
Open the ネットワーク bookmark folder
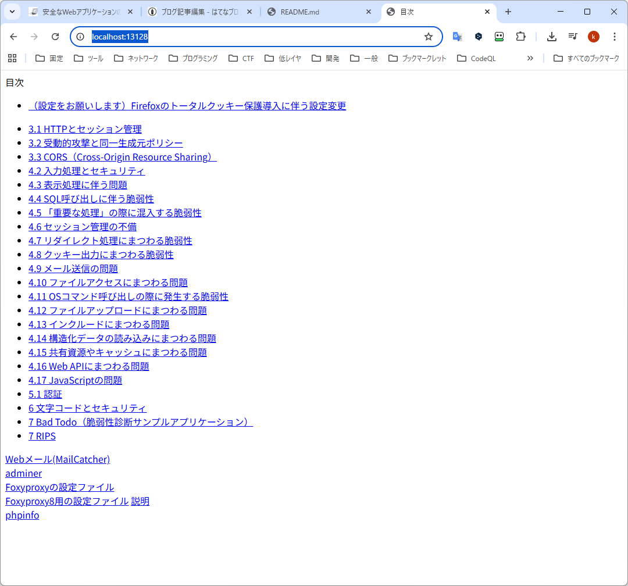click(136, 59)
